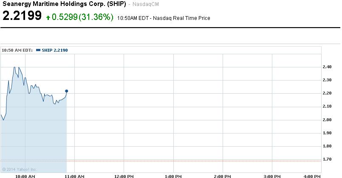The image size is (342, 178).
Task: Click the green up arrow beside the price change
Action: coord(48,17)
